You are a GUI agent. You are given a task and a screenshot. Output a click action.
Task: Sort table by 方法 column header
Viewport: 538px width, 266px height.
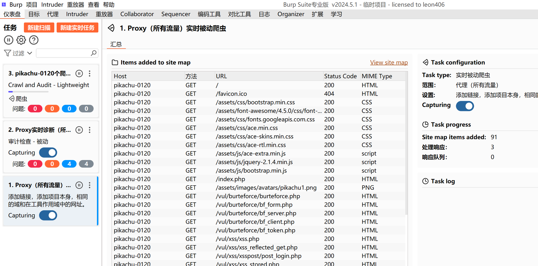tap(199, 76)
